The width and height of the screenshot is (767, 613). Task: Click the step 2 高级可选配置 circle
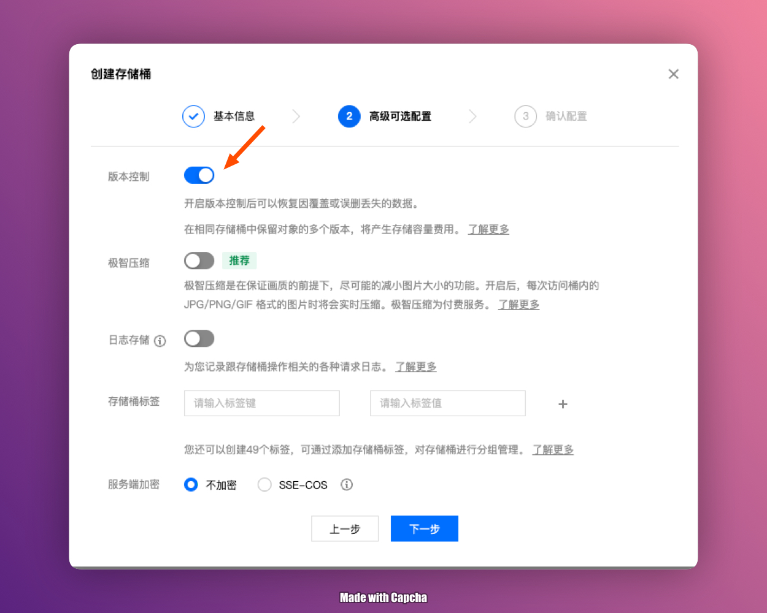click(349, 116)
